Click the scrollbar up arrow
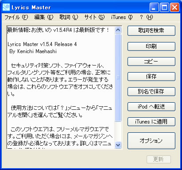The height and width of the screenshot is (170, 182). click(x=118, y=30)
